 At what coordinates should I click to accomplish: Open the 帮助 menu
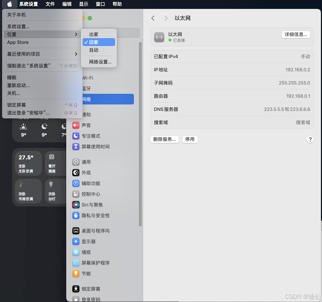(117, 4)
